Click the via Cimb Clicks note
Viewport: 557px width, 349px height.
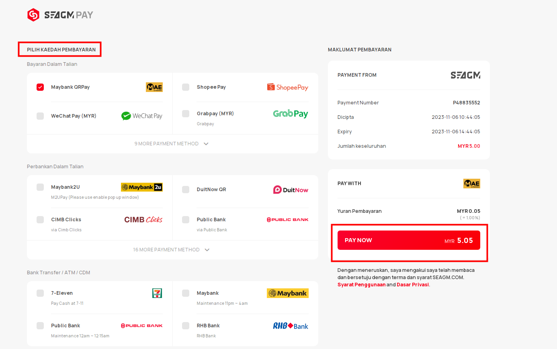tap(66, 230)
